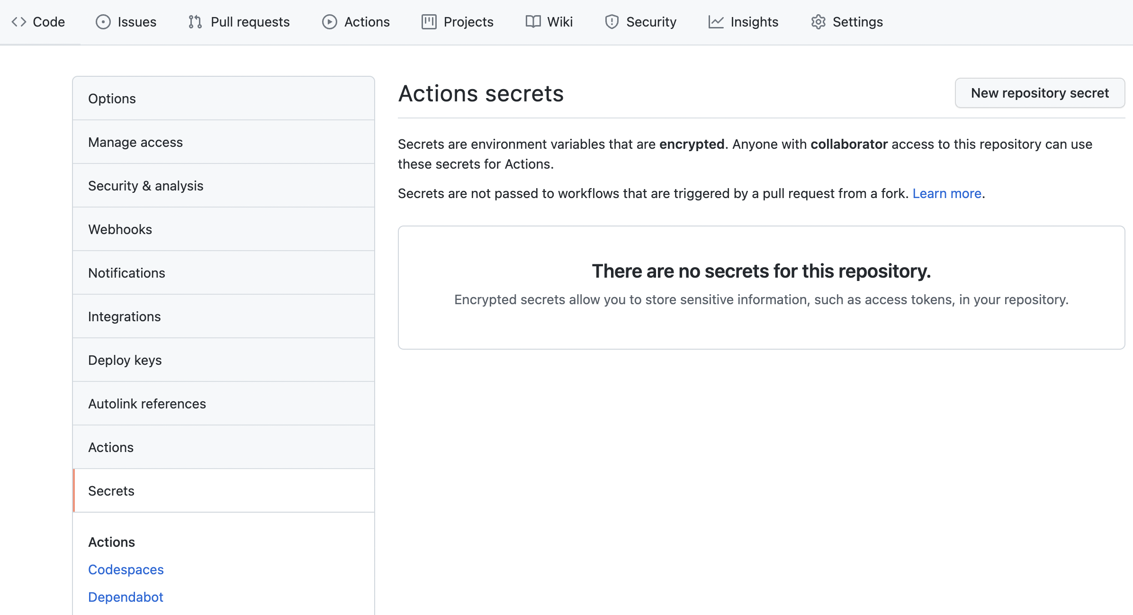Screen dimensions: 1133x615
Task: Click the Issues circle-dot icon
Action: point(103,22)
